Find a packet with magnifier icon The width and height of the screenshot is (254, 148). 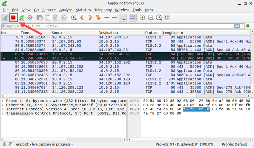pos(74,17)
